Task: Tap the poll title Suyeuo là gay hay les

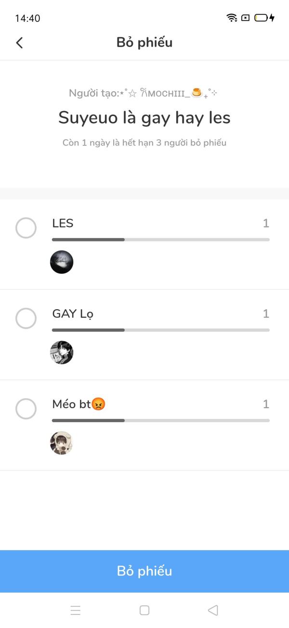Action: point(144,118)
